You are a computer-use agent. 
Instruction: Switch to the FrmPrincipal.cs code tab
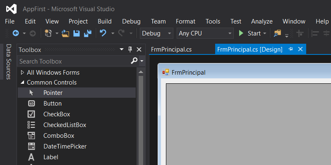coord(171,49)
